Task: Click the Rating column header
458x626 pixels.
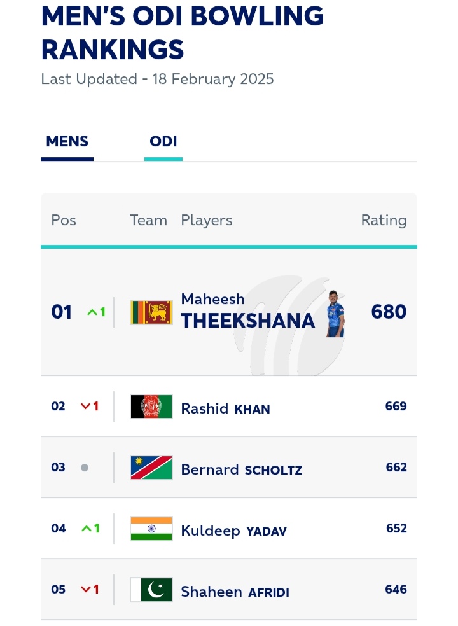Action: [x=384, y=221]
